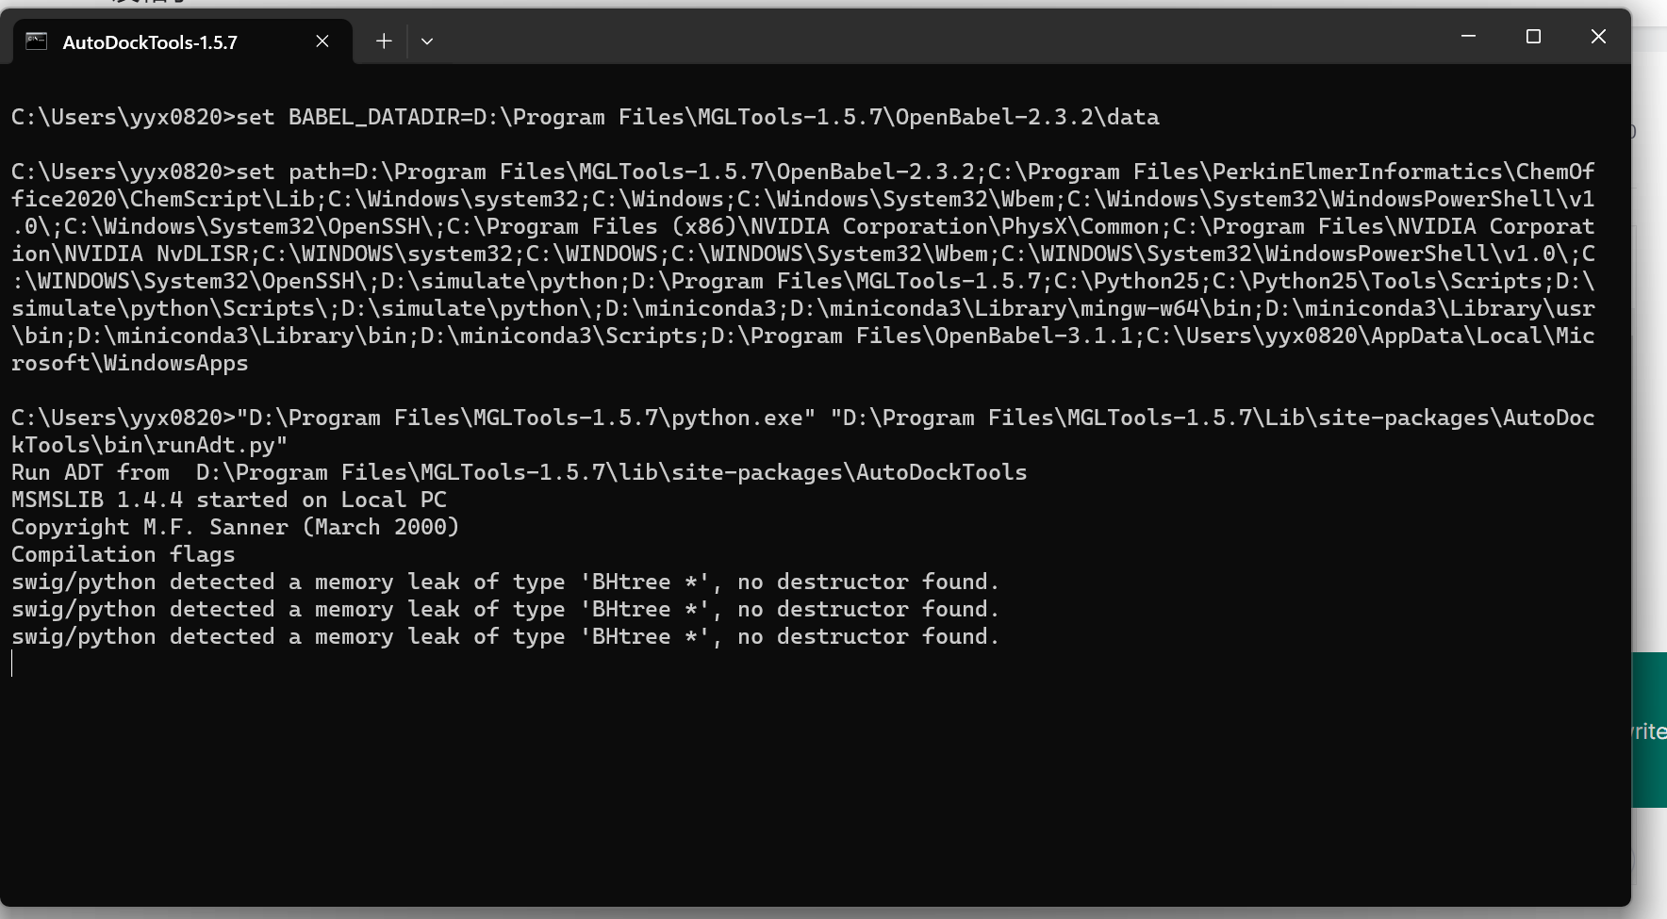Select the AutoDockTools-1.5.7 tab
The image size is (1667, 919).
coord(150,42)
